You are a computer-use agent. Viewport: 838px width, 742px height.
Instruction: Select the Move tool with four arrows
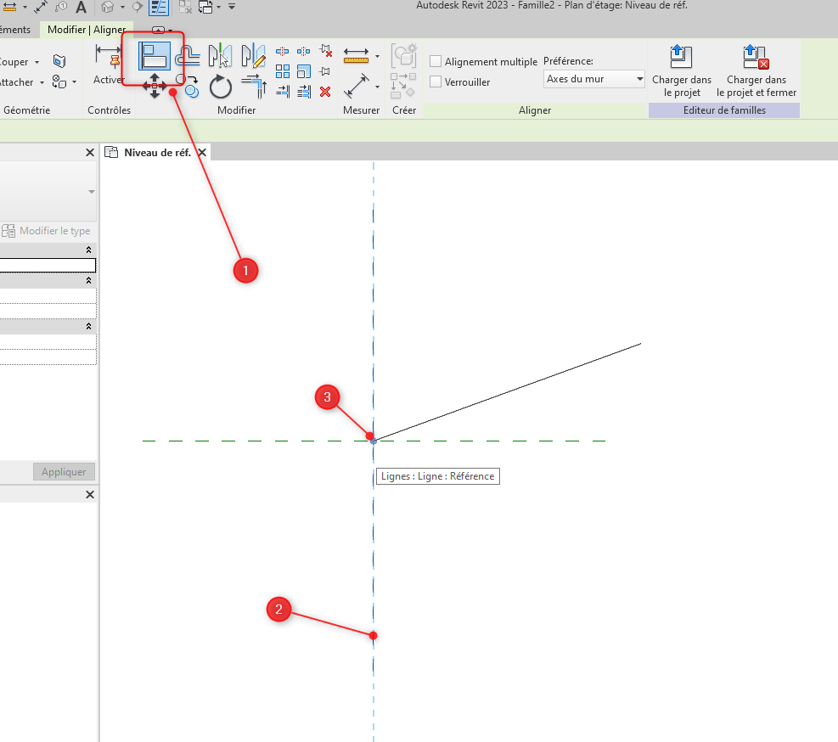[155, 86]
